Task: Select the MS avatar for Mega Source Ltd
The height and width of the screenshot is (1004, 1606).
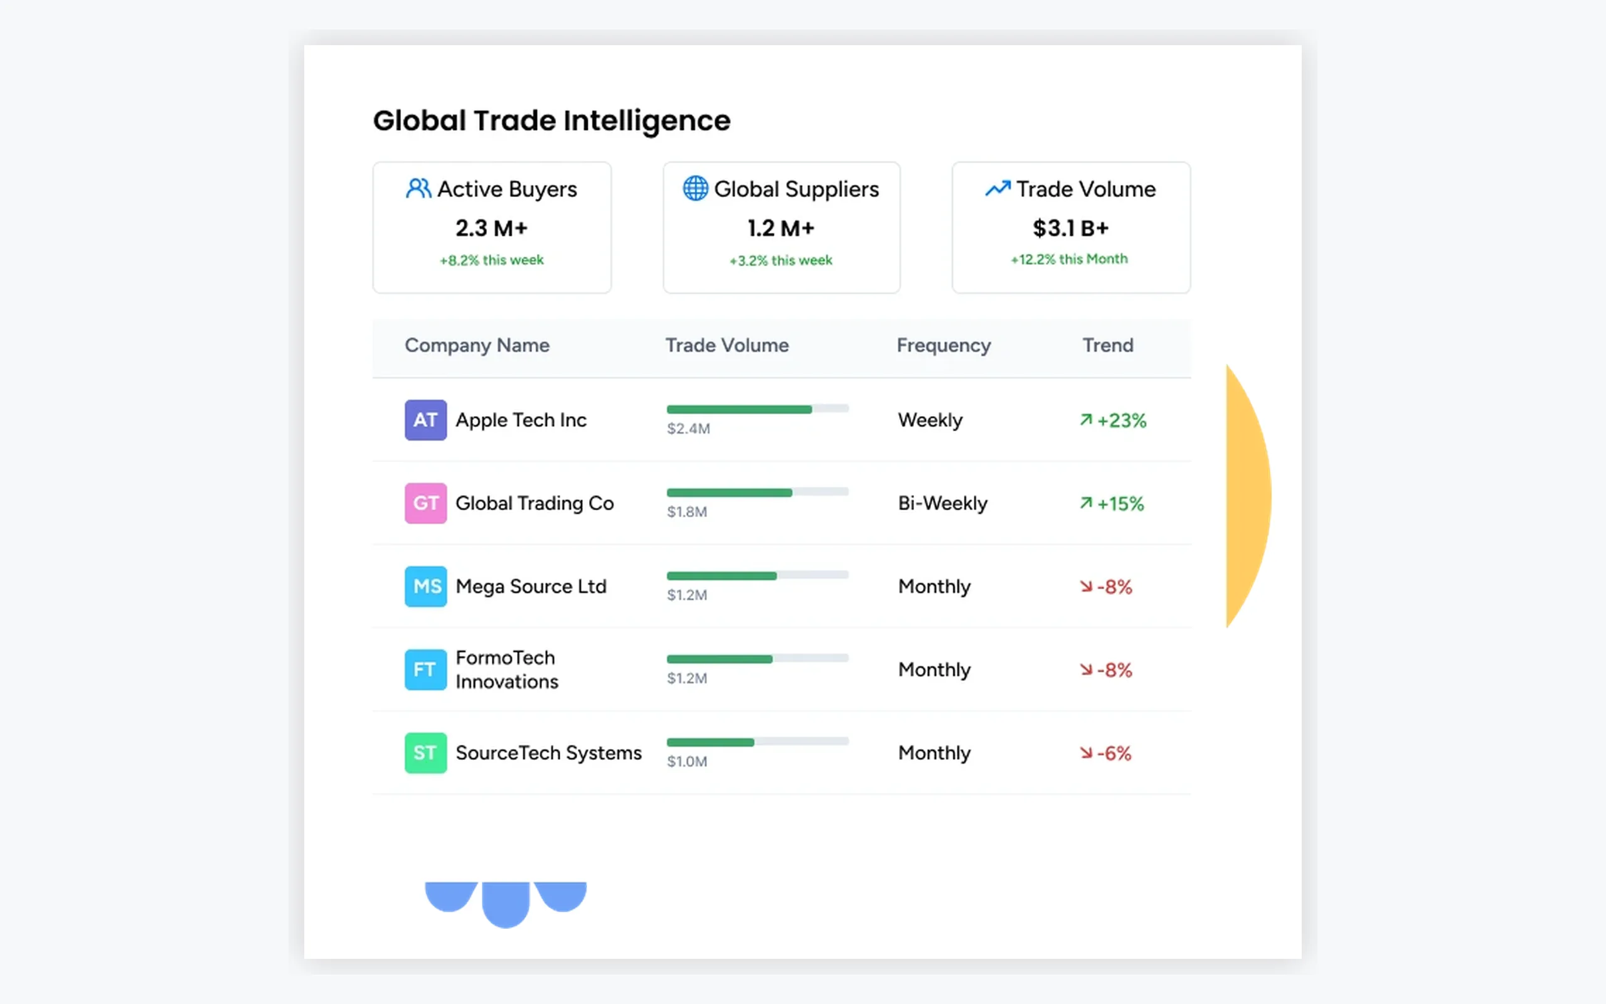Action: [x=425, y=585]
